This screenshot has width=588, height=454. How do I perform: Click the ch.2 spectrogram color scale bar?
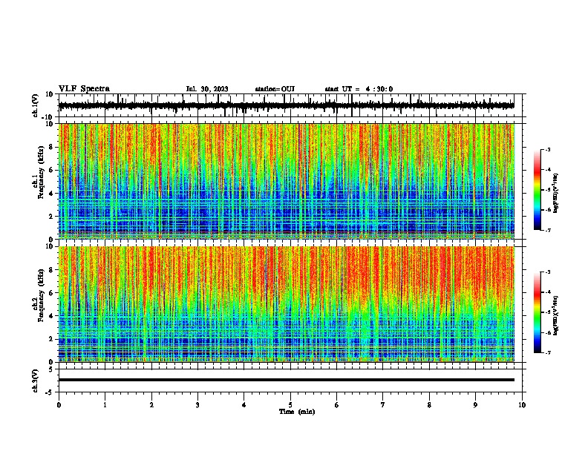click(537, 312)
